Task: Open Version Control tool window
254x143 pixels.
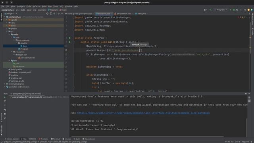Action: pyautogui.click(x=12, y=139)
